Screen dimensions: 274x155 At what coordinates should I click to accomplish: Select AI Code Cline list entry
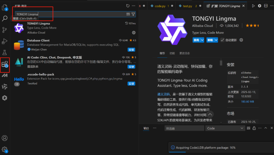[x=75, y=62]
